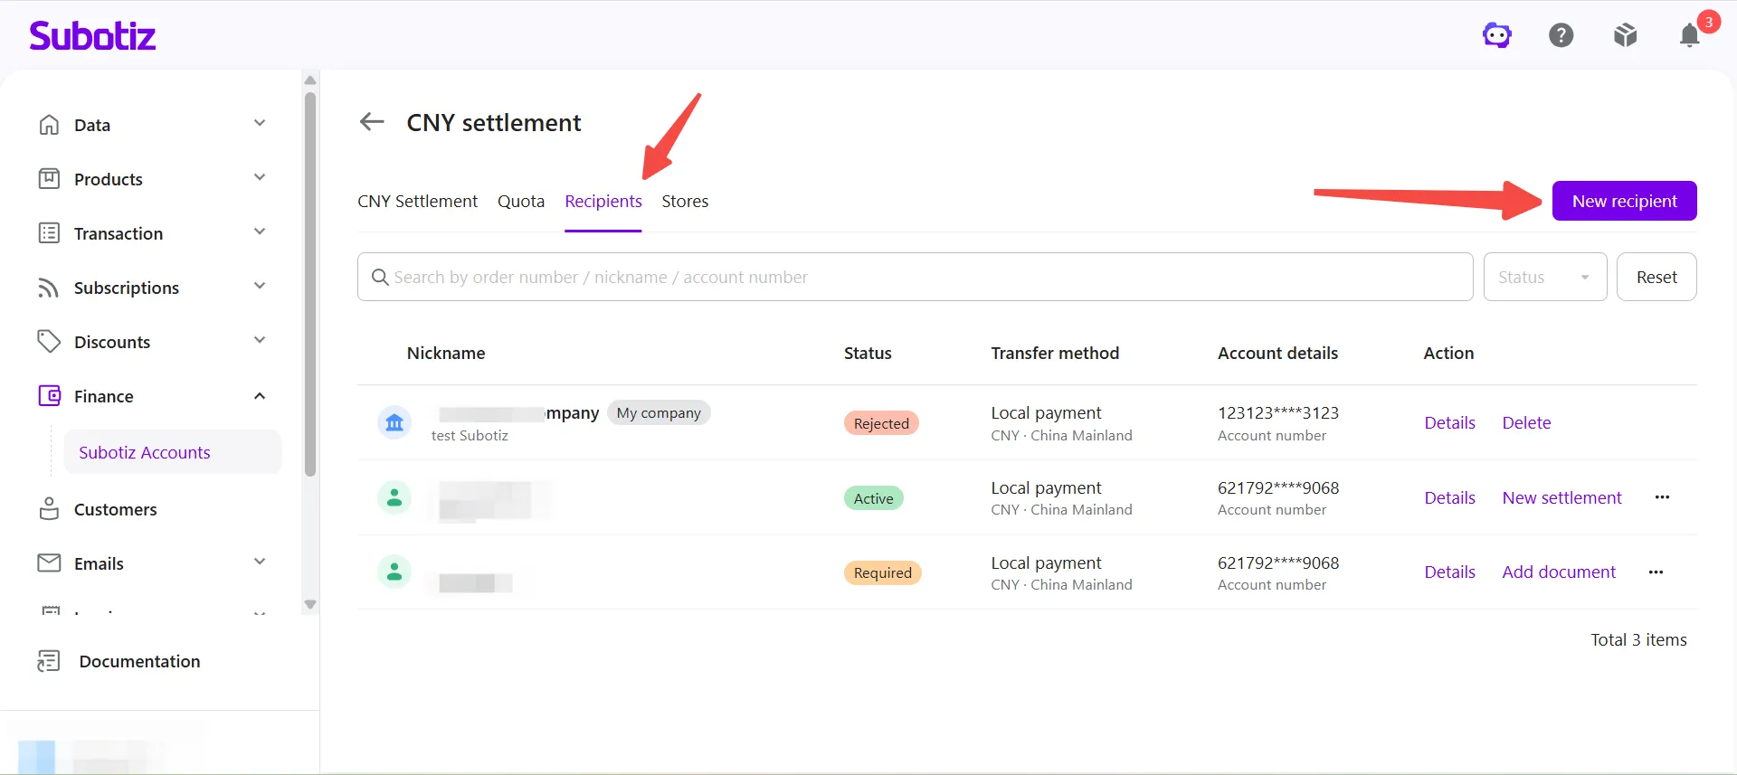Click the sidebar scroll up arrow
Screen dimensions: 1737x775
(310, 80)
